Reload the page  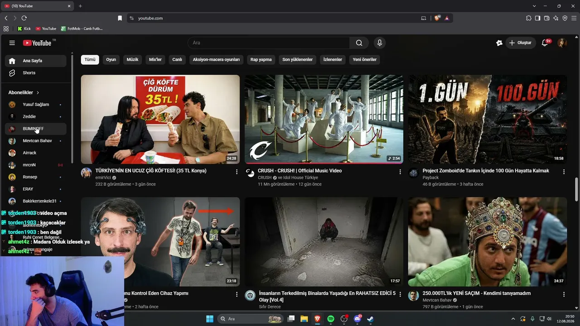tap(24, 18)
